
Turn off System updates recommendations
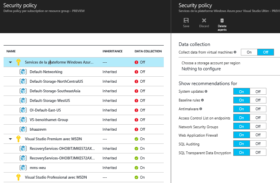pos(258,91)
